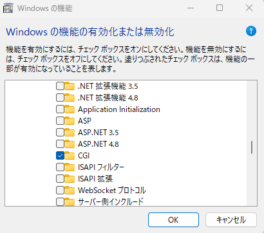
Task: Click the folder icon beside サーバー側インクルード
Action: click(x=70, y=201)
